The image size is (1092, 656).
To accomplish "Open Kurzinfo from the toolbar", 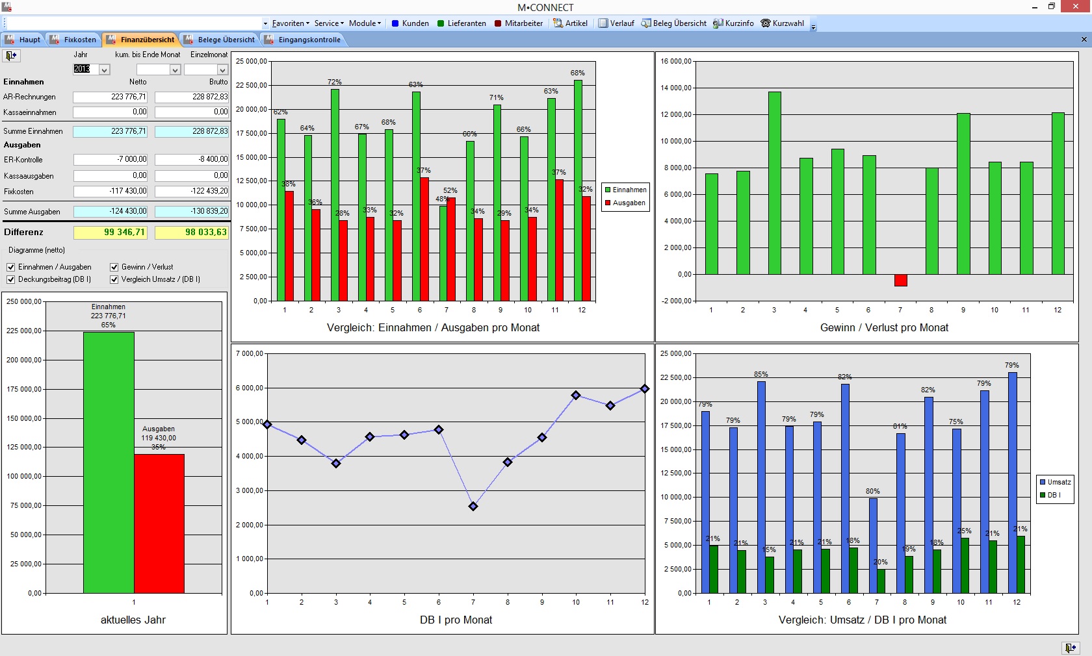I will point(733,23).
